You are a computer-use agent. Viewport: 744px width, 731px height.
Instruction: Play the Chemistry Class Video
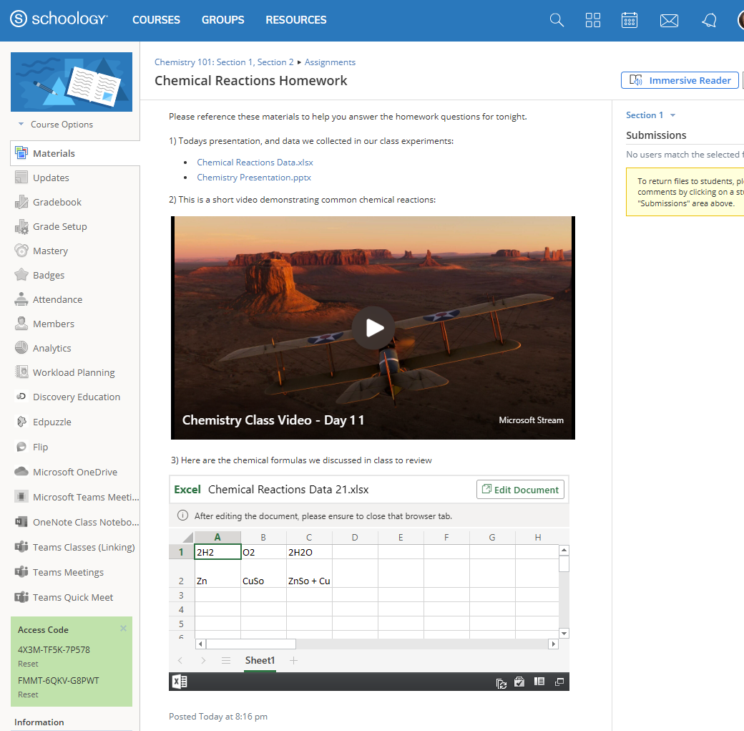coord(373,328)
